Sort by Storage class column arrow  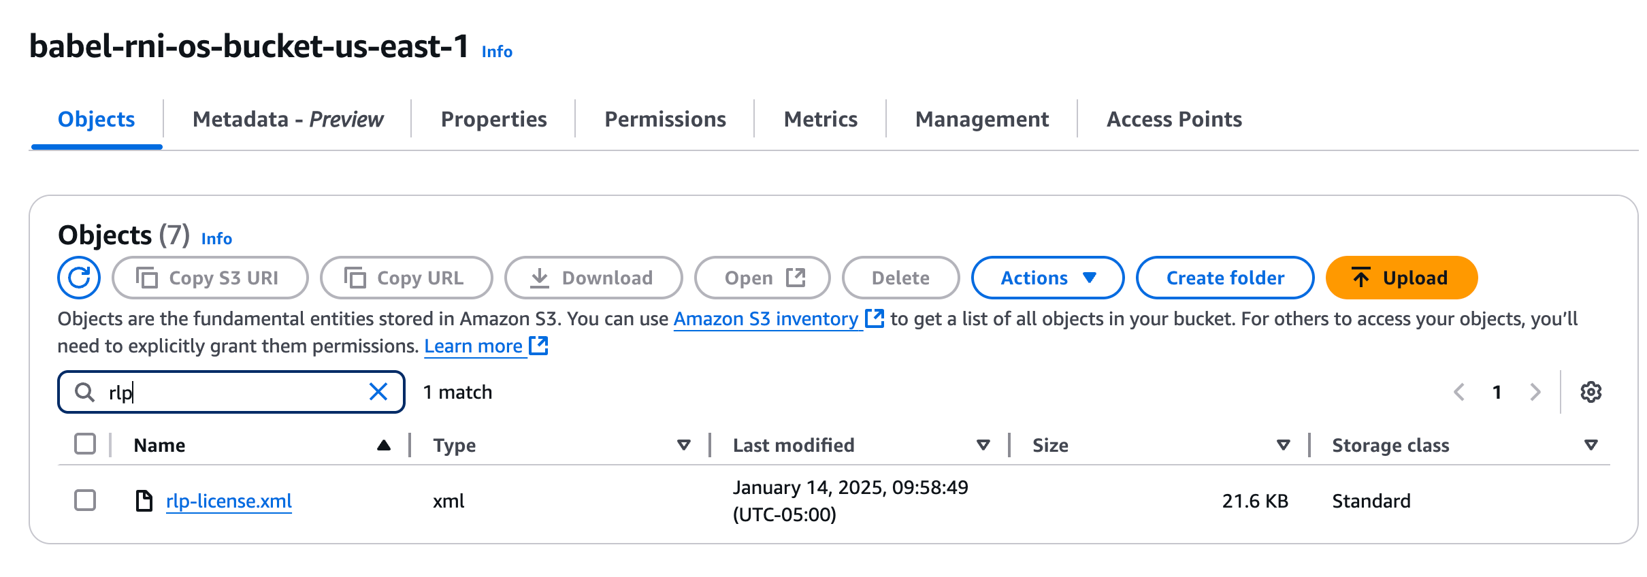[x=1591, y=445]
